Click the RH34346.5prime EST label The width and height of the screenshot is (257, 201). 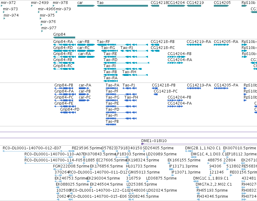(212, 196)
